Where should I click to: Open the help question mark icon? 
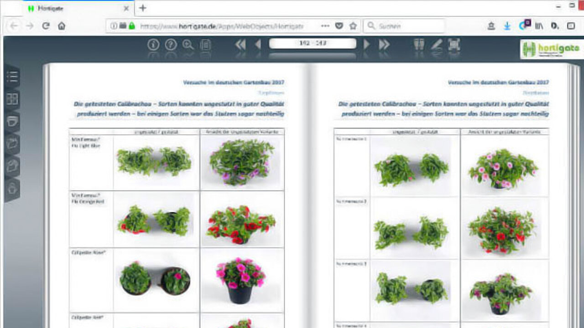click(171, 45)
